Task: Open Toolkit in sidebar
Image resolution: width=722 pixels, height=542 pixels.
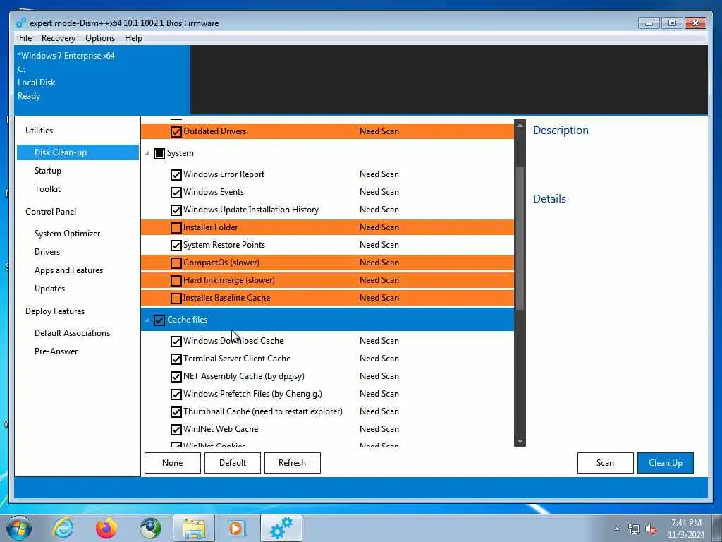Action: point(47,189)
